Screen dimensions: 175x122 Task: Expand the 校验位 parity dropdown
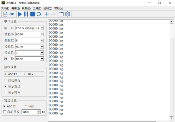42,47
